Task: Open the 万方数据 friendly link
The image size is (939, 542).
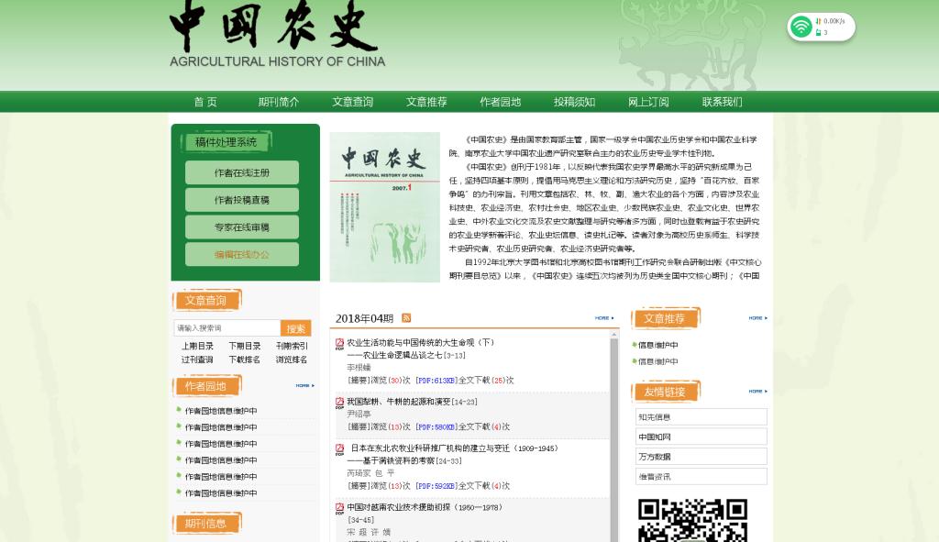Action: pyautogui.click(x=701, y=457)
